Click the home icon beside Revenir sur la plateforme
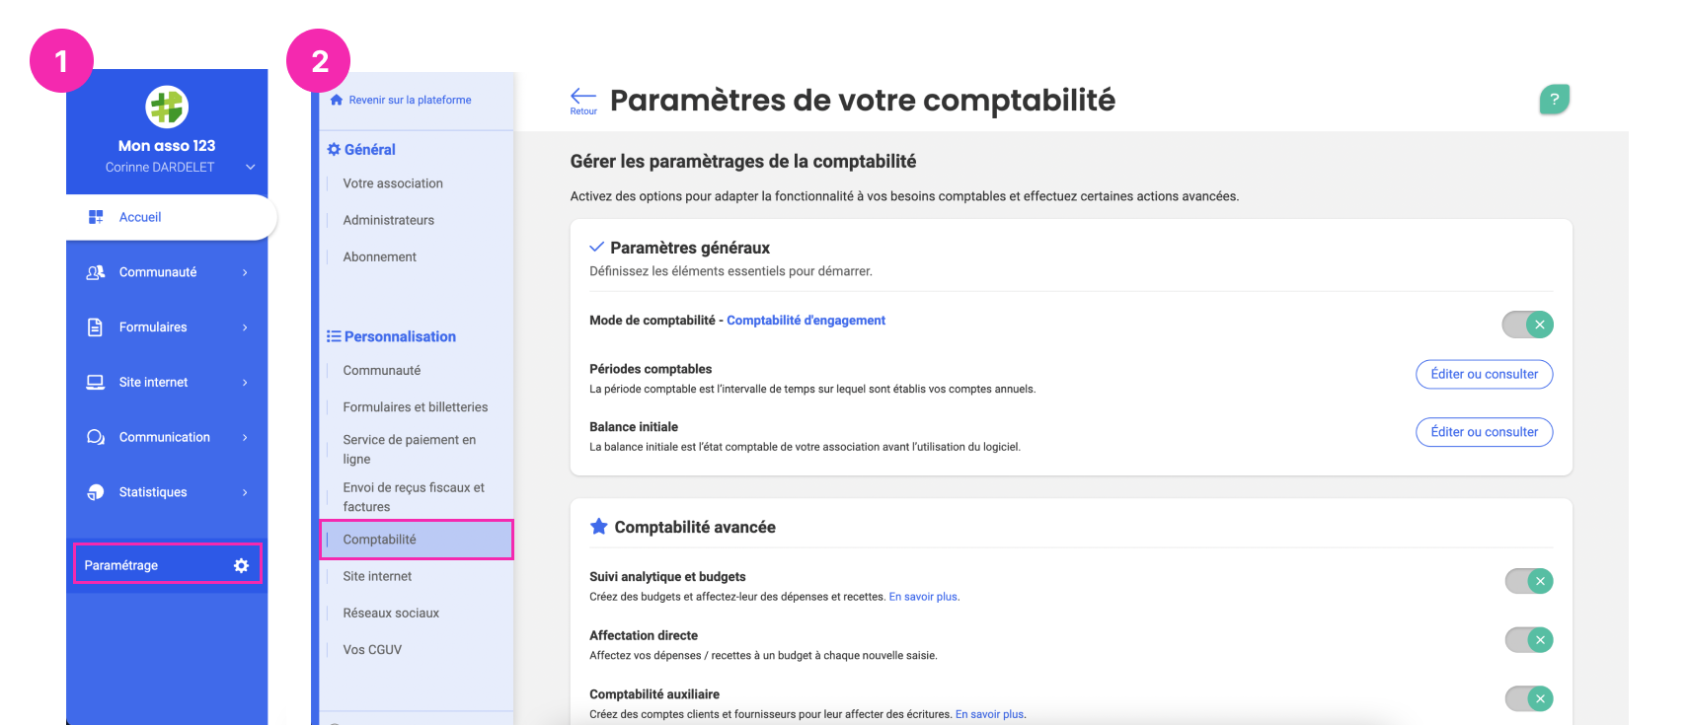The height and width of the screenshot is (725, 1689). coord(337,100)
